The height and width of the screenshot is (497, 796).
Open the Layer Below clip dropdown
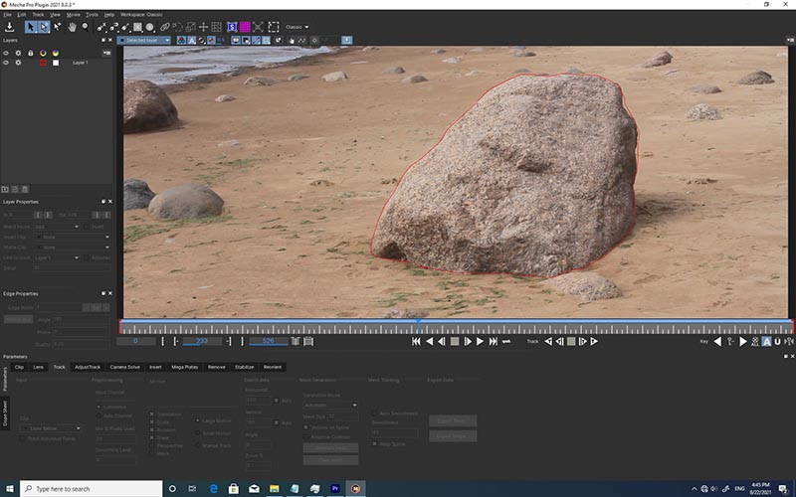[x=51, y=428]
